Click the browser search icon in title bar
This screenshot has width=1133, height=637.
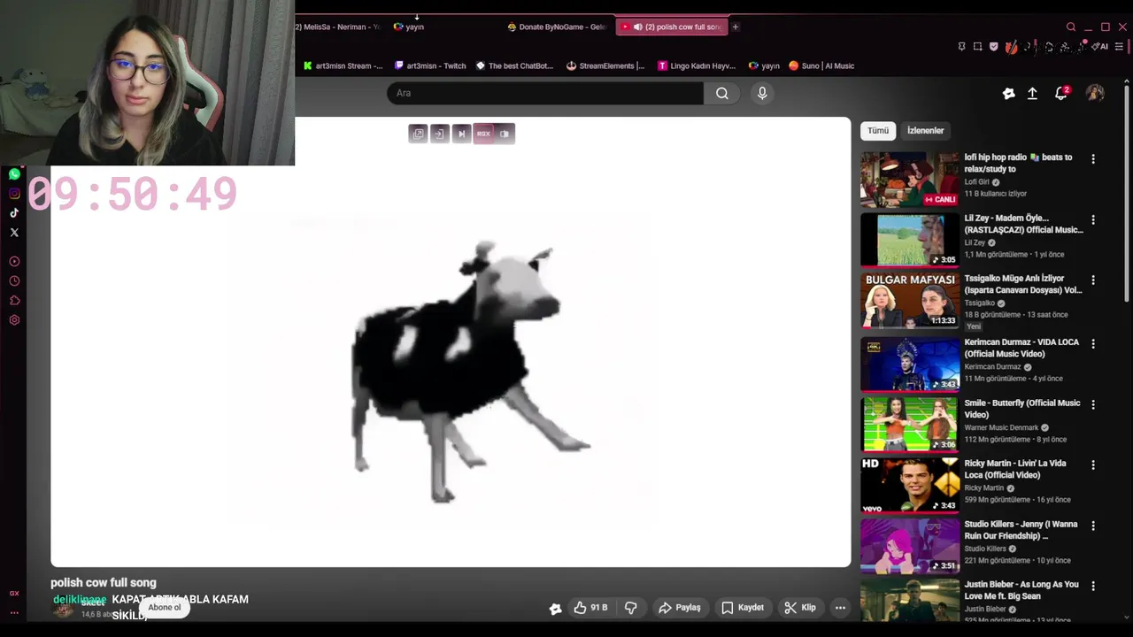(1071, 27)
